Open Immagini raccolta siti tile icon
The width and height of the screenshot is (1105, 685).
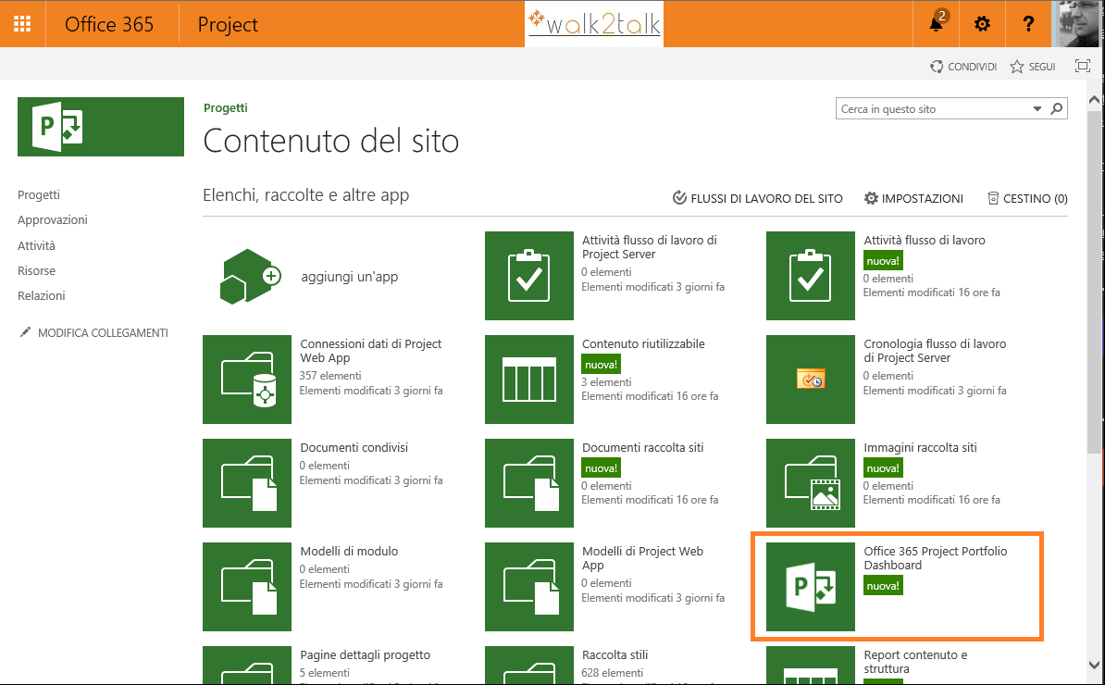(x=811, y=483)
